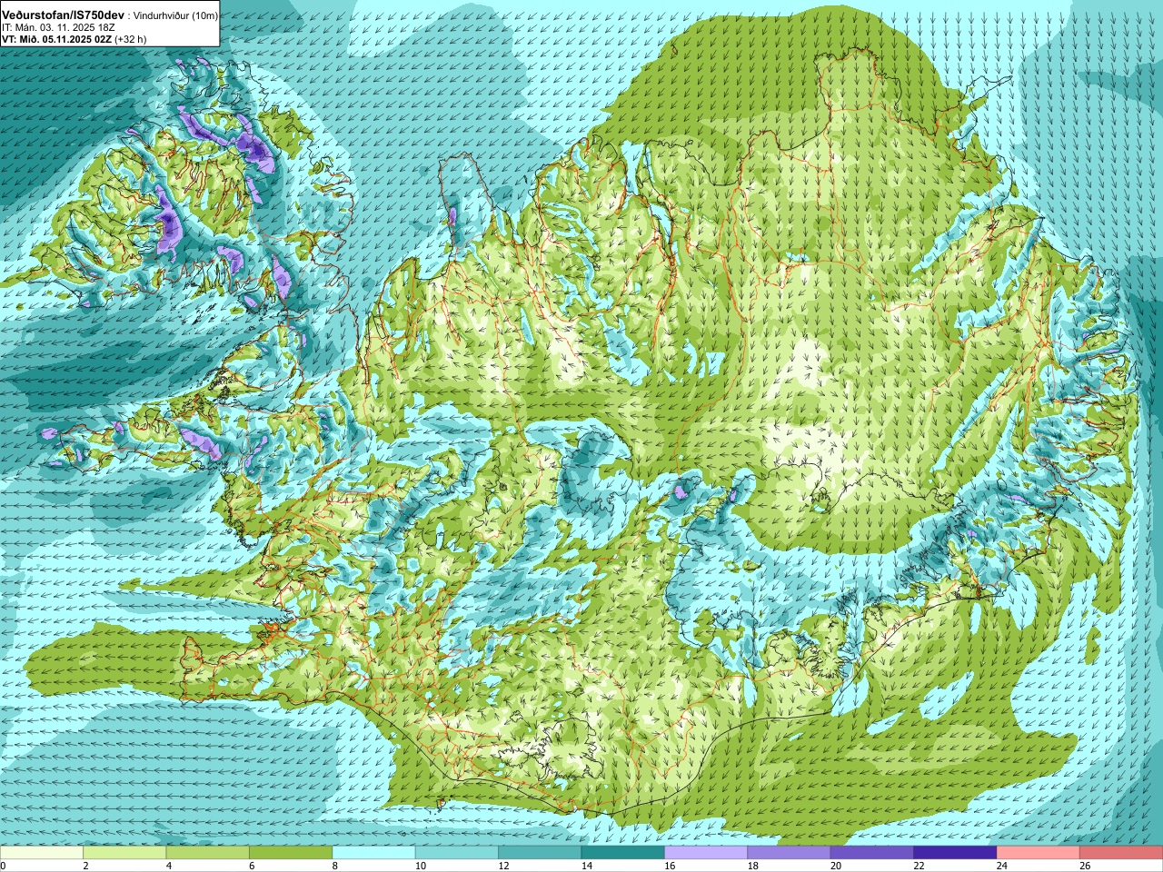
Task: Click the 14–16 dark teal legend swatch
Action: pos(623,853)
